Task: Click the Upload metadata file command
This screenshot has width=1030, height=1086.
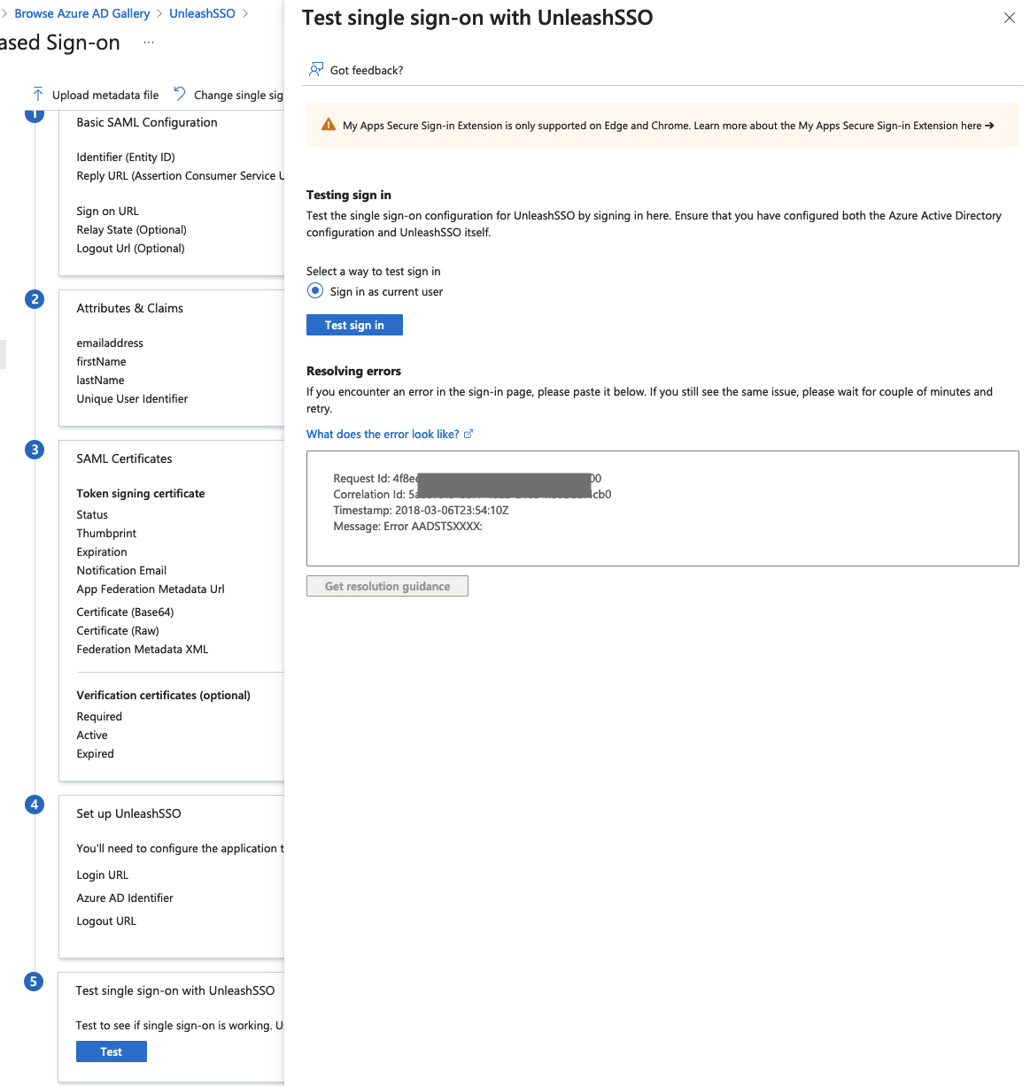Action: [x=105, y=95]
